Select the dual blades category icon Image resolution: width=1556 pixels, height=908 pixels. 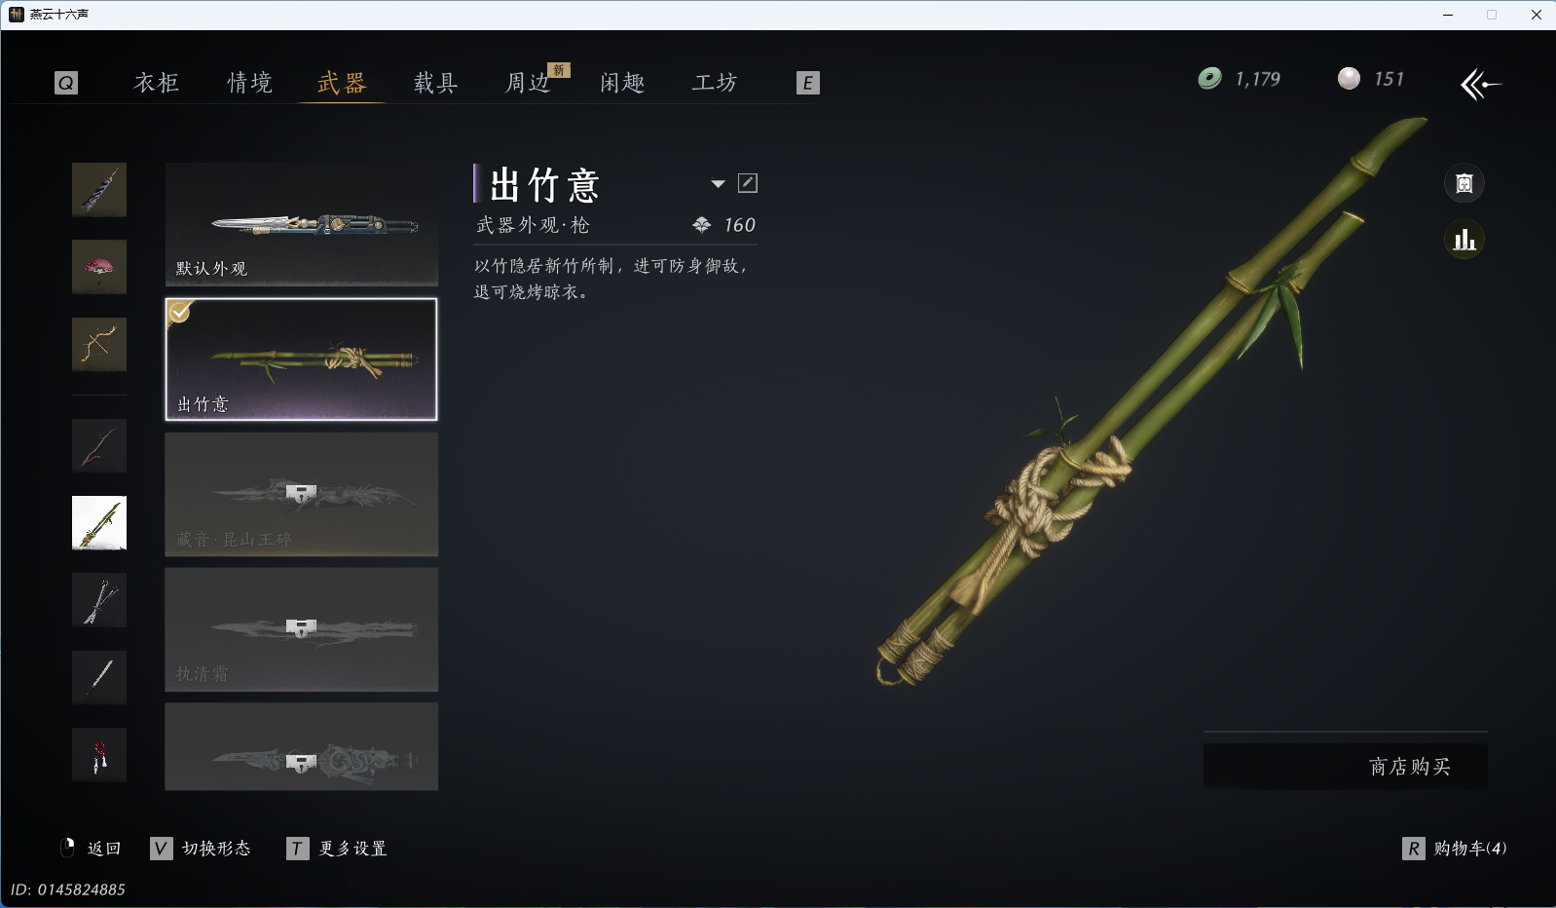point(99,600)
